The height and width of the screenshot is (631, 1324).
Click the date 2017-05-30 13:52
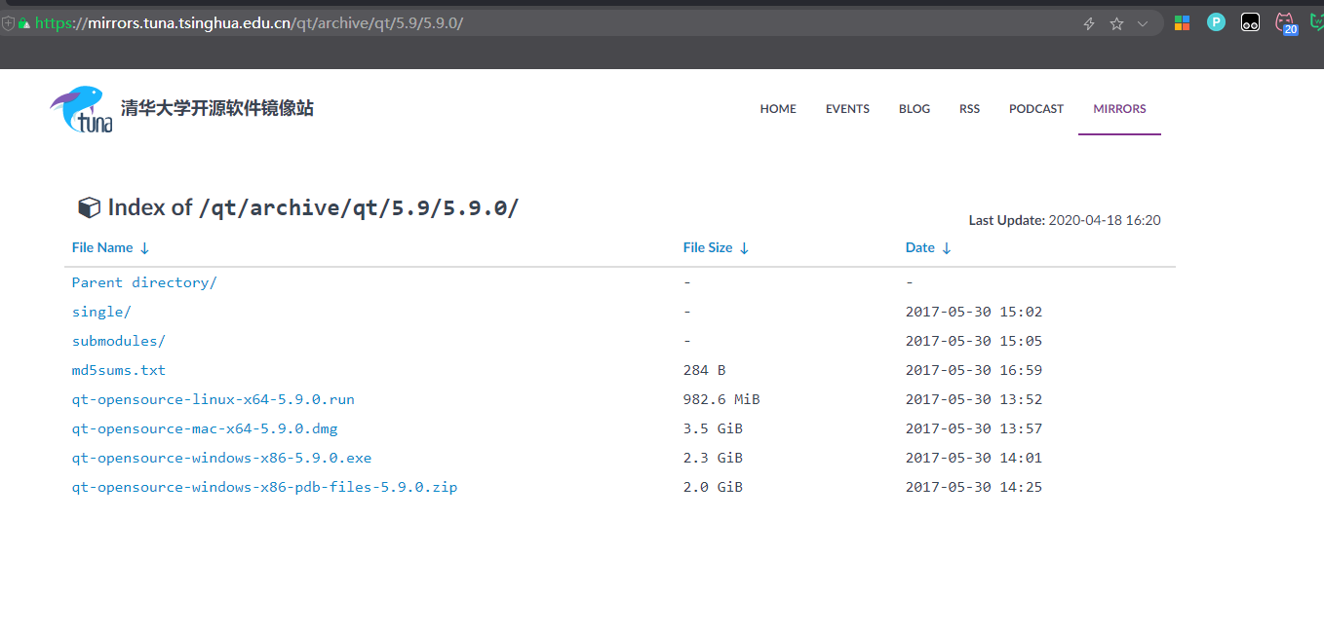point(974,399)
